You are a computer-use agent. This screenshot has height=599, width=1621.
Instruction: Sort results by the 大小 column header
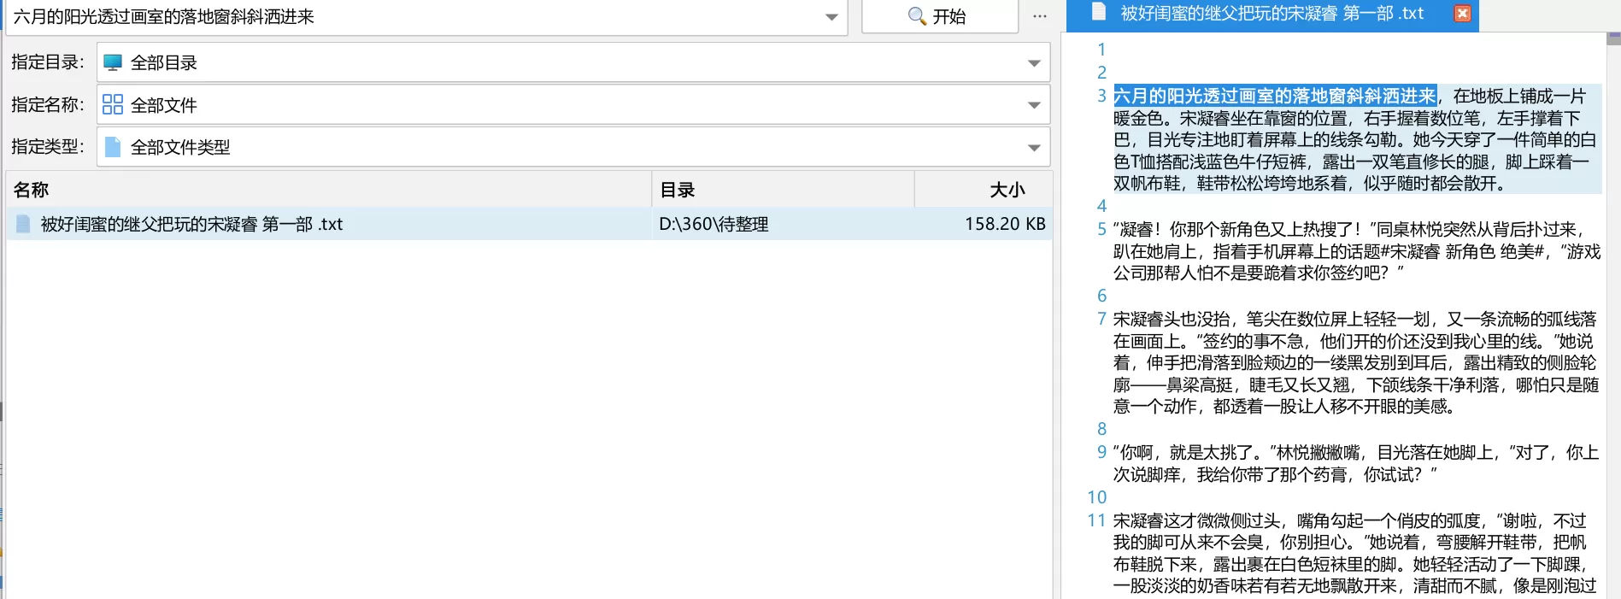tap(984, 190)
